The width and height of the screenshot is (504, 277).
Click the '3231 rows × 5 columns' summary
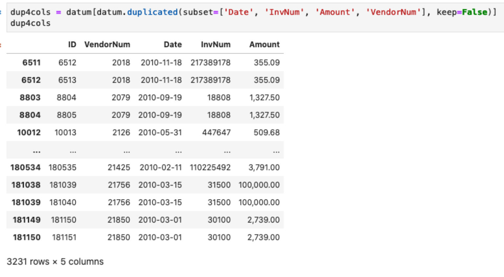(55, 262)
